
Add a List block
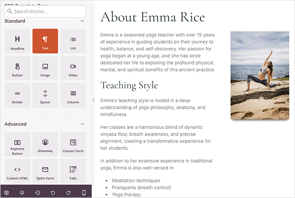click(73, 41)
